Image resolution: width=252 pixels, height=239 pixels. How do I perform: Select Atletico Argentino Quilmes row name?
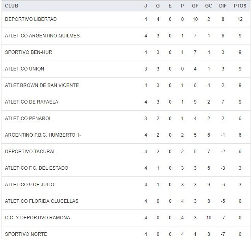[x=43, y=36]
